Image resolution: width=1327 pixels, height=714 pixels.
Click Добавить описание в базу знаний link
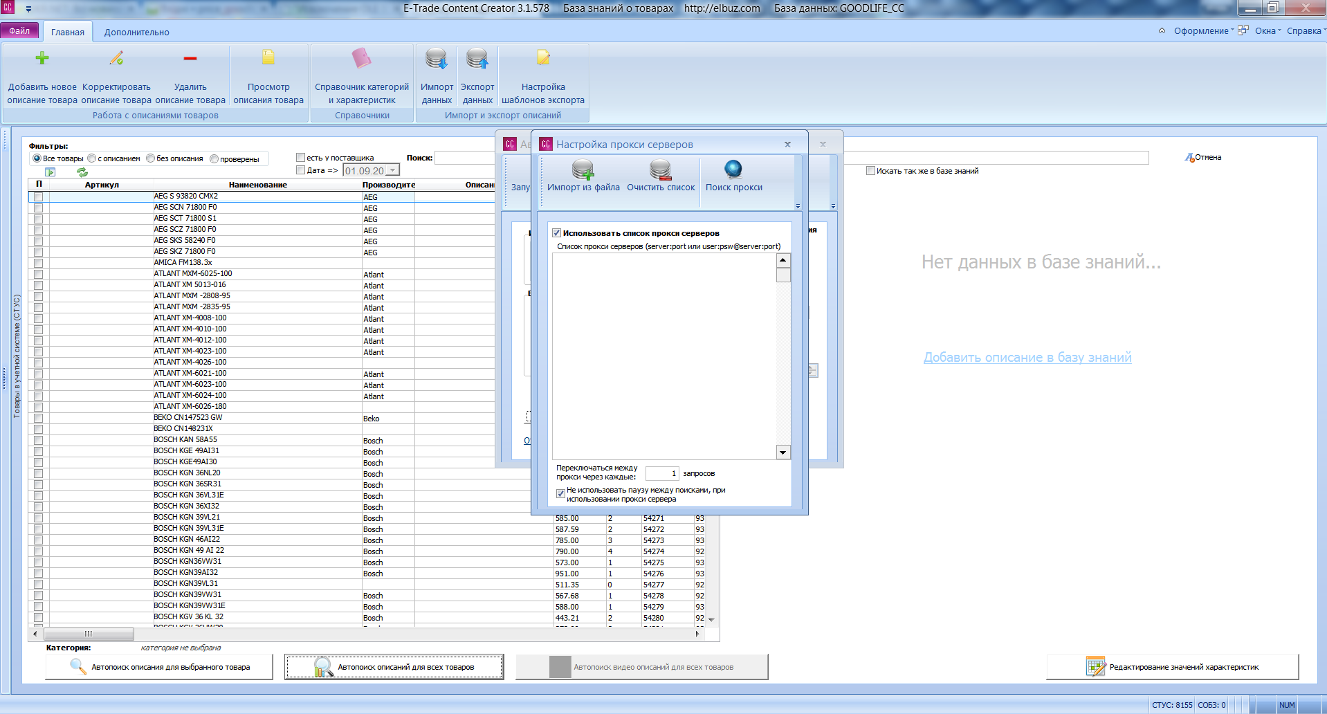pos(1027,357)
